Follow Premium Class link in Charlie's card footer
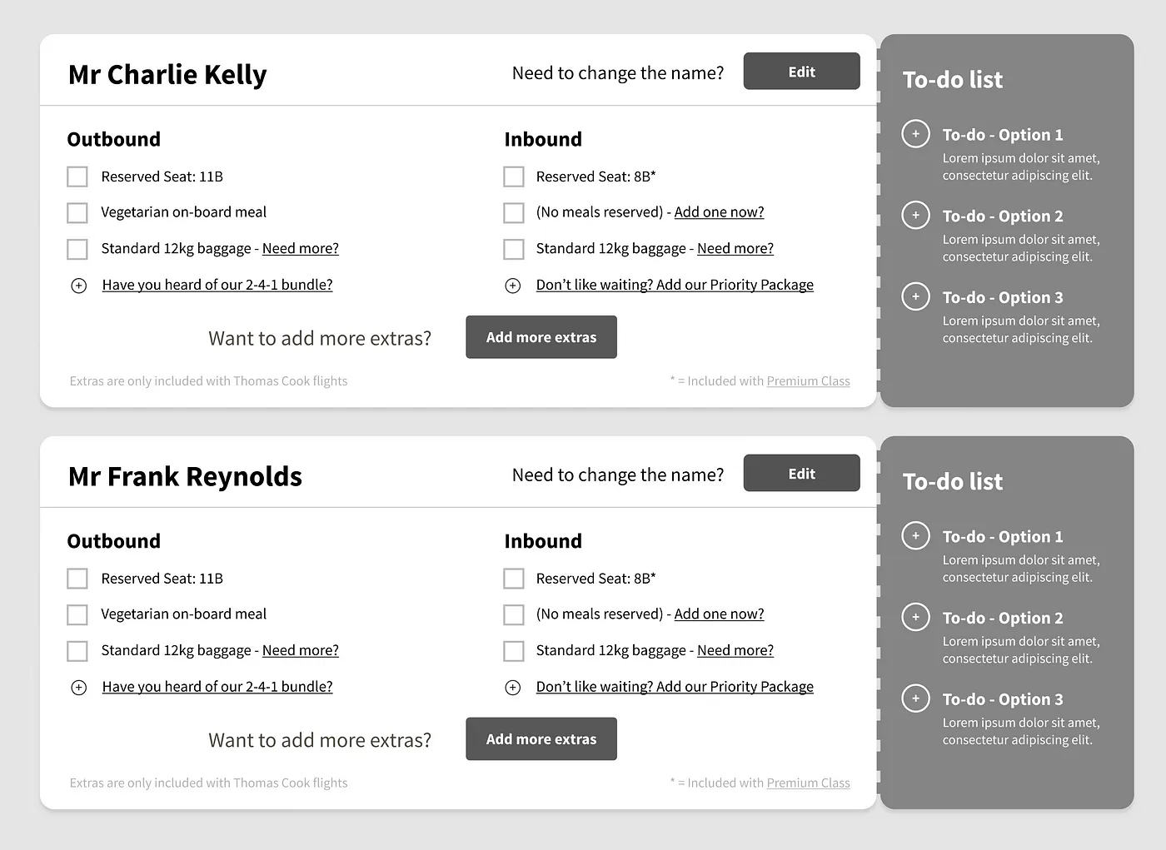1166x850 pixels. [x=808, y=381]
